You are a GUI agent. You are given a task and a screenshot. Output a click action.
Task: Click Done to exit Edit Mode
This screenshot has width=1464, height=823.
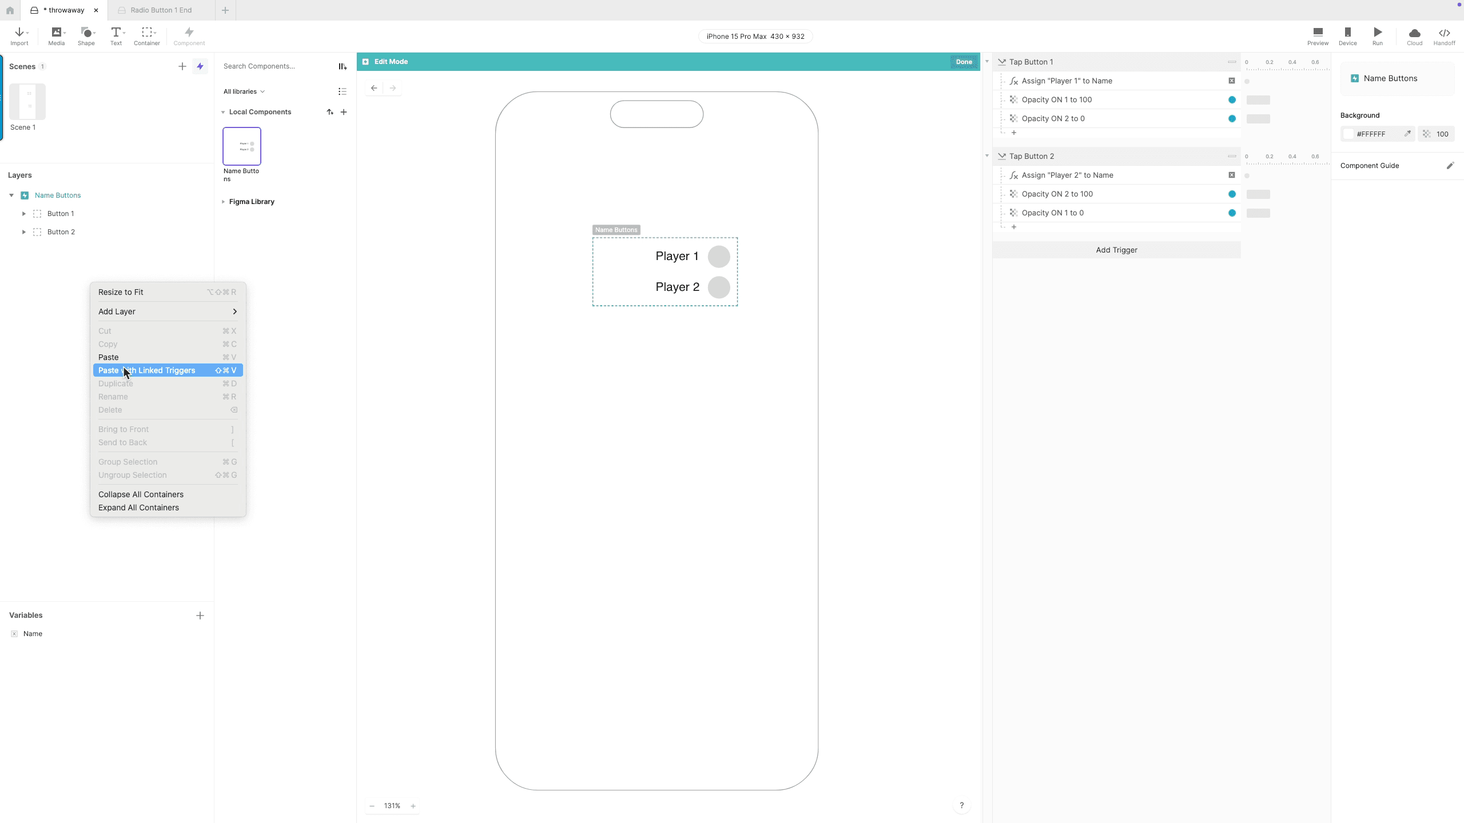[x=963, y=61]
